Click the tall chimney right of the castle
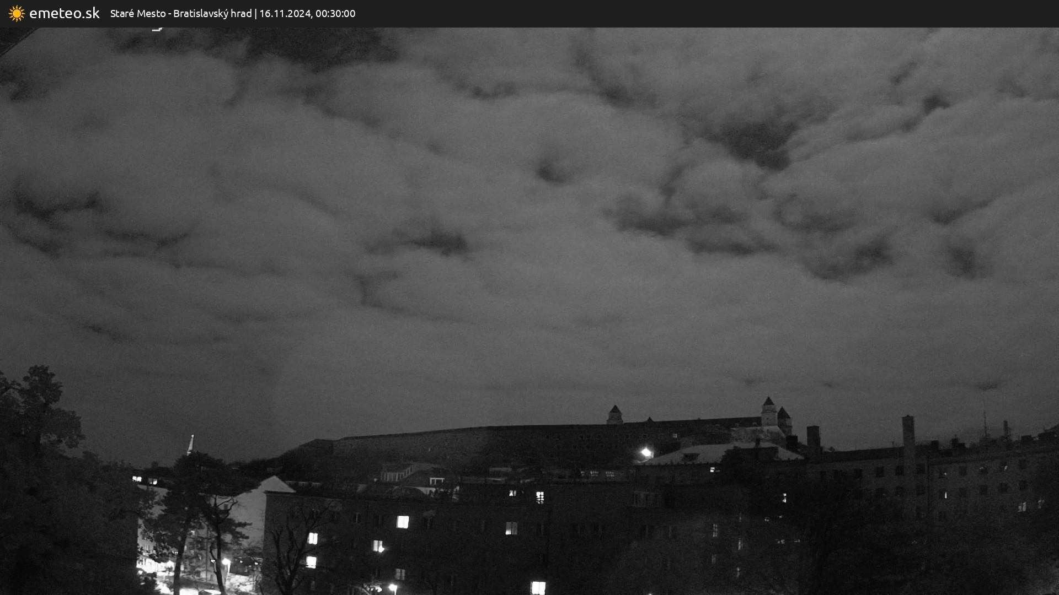Screen dimensions: 1059x595 908,435
